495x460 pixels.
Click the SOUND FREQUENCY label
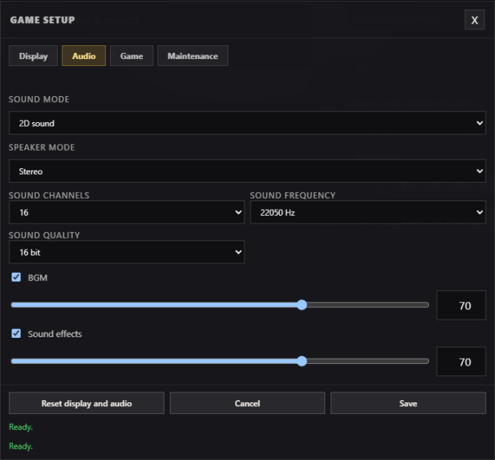(x=293, y=196)
